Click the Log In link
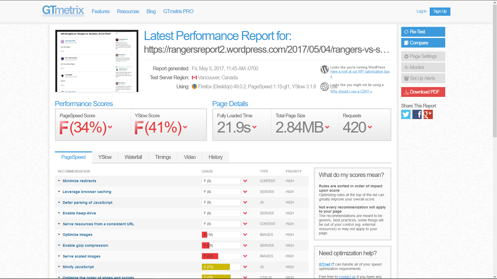Image resolution: width=497 pixels, height=279 pixels. 421,11
